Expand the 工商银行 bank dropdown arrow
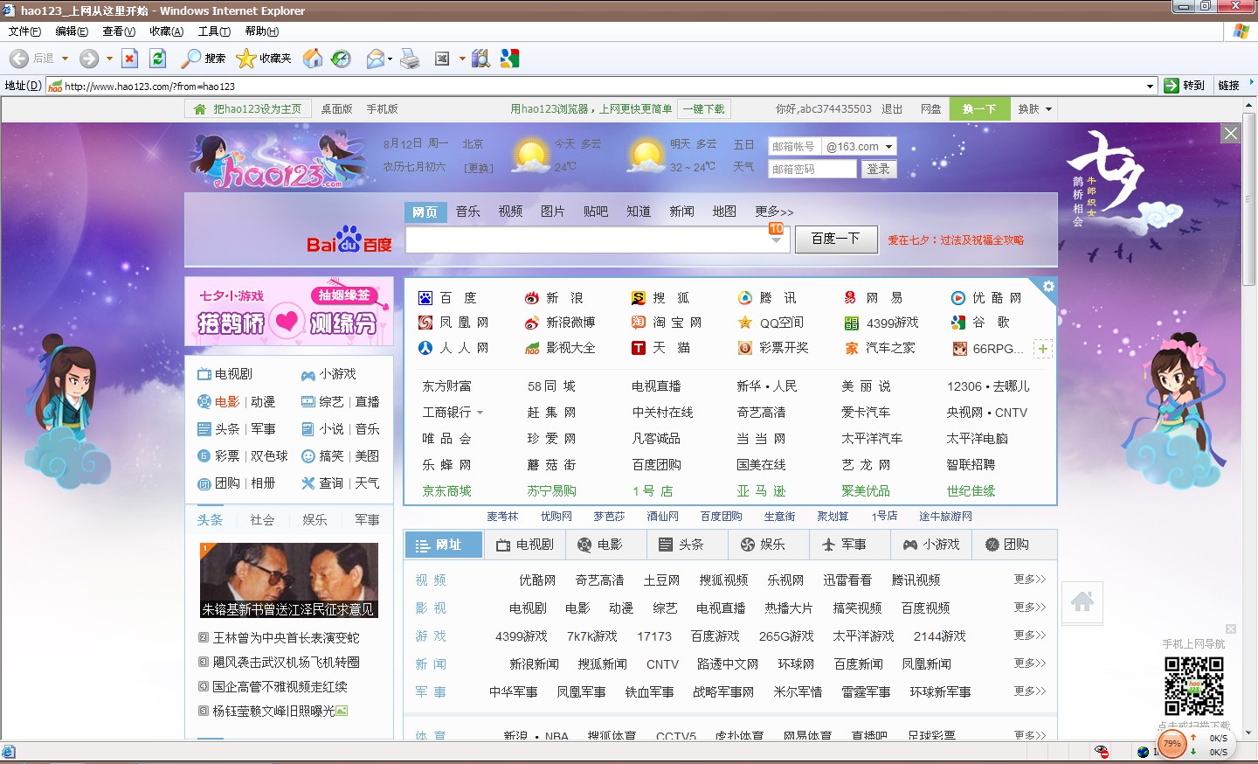This screenshot has height=764, width=1258. tap(480, 413)
